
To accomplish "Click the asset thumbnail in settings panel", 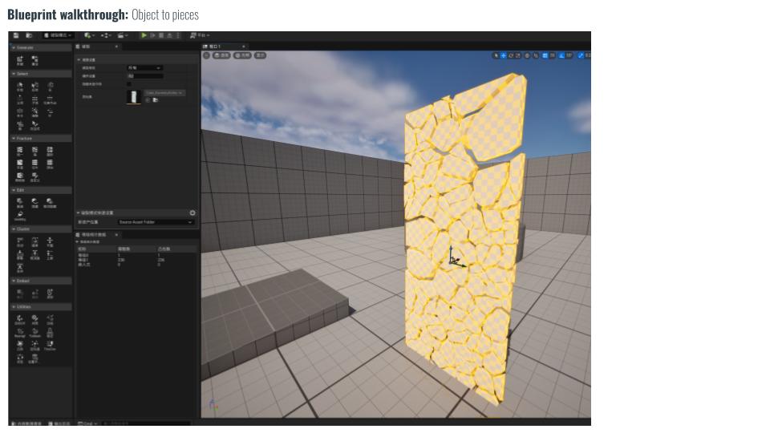I will point(133,97).
